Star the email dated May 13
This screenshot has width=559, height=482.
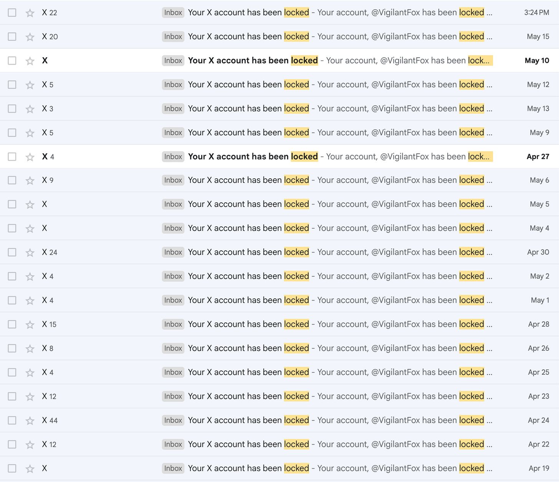pos(30,109)
